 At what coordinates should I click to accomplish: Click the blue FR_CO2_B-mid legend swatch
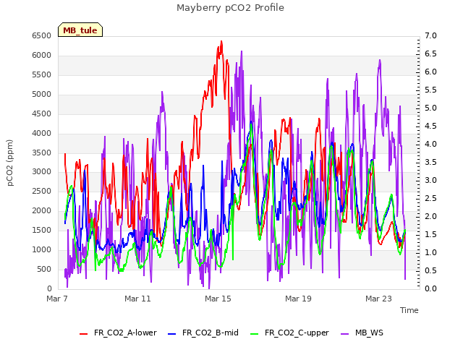[172, 334]
